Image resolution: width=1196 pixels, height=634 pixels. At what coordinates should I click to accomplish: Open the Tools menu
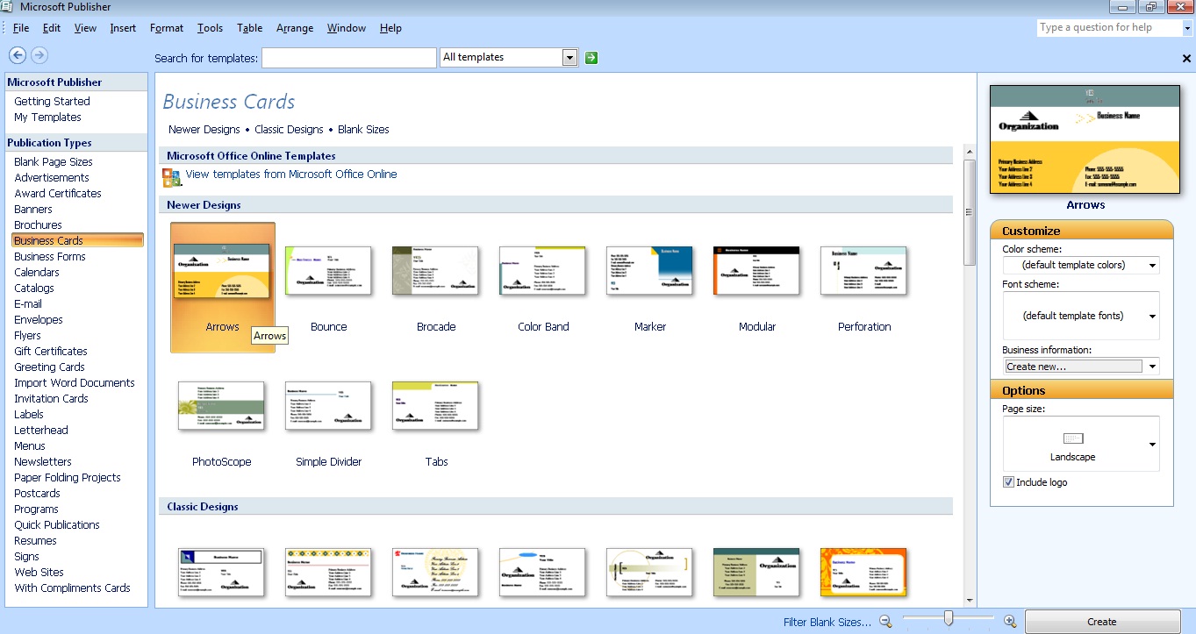(210, 28)
